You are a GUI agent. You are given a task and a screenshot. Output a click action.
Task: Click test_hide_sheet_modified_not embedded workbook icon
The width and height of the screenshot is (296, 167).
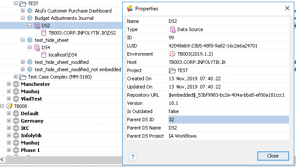point(29,69)
